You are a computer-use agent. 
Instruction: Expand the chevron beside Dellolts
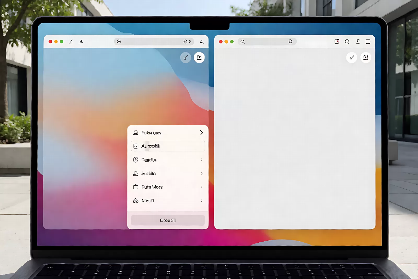click(201, 160)
